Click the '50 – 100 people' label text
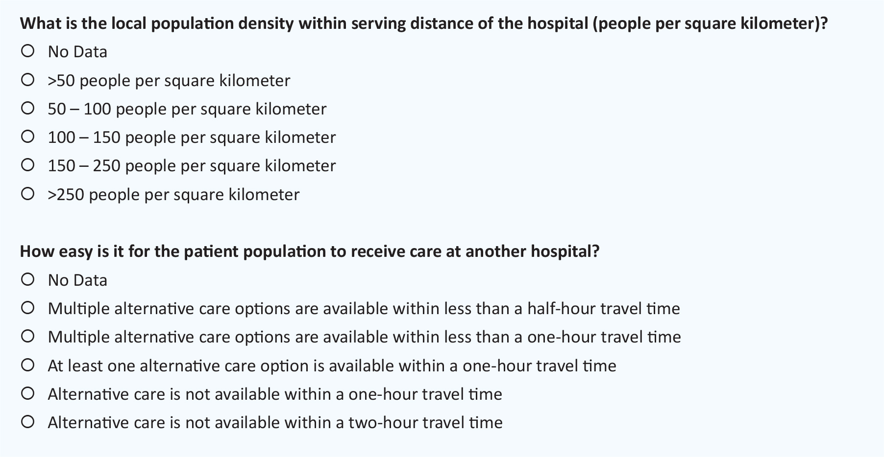 187,109
